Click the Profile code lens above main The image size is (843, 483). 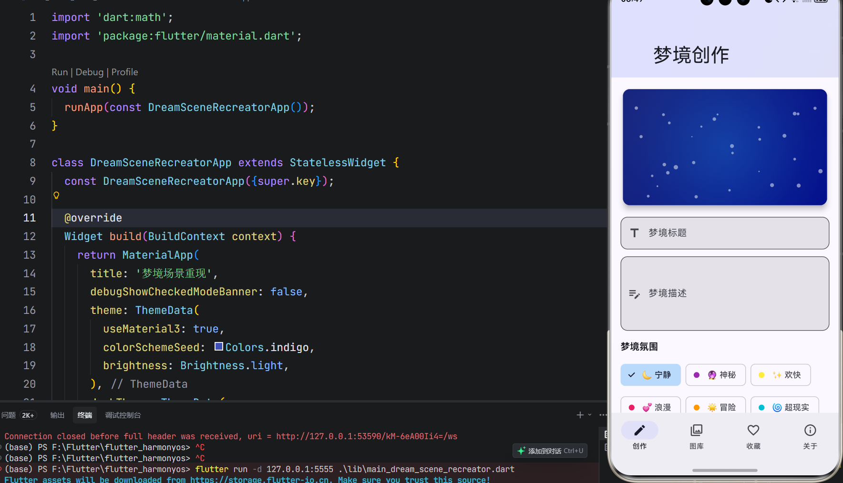coord(124,72)
